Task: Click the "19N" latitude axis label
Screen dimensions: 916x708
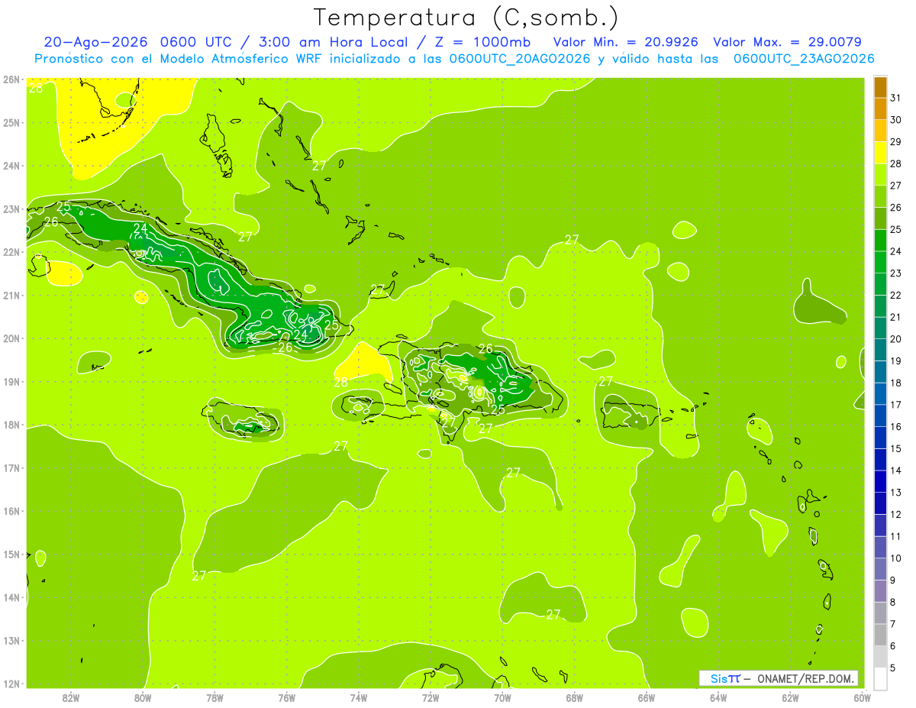Action: coord(11,381)
